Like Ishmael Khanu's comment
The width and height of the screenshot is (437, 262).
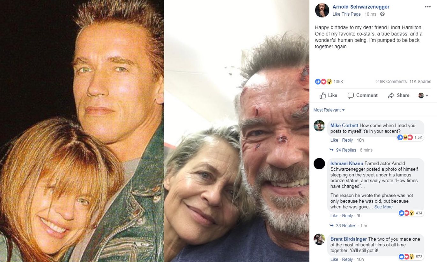click(334, 216)
